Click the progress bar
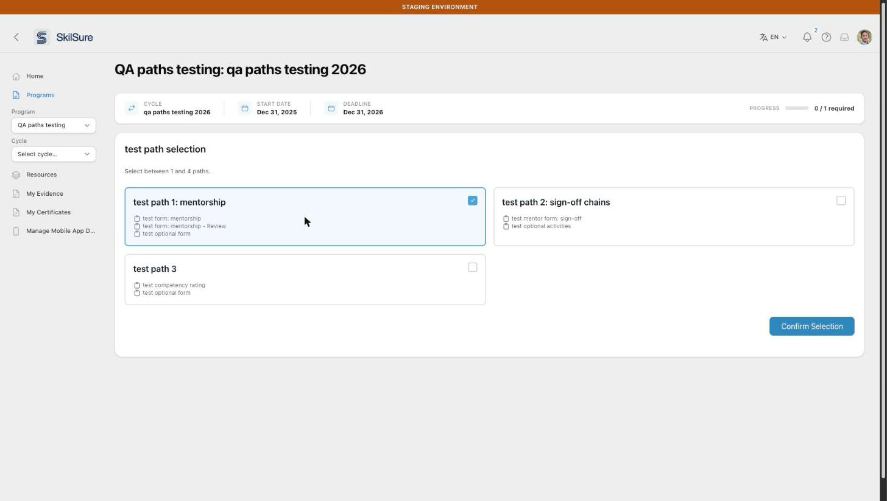This screenshot has height=501, width=887. click(x=797, y=108)
